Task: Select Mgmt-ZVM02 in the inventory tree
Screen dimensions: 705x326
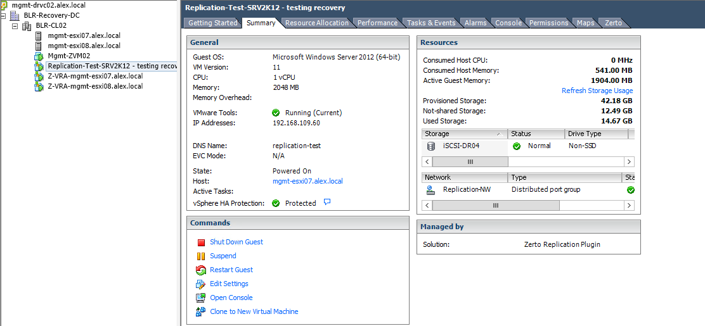Action: tap(68, 56)
